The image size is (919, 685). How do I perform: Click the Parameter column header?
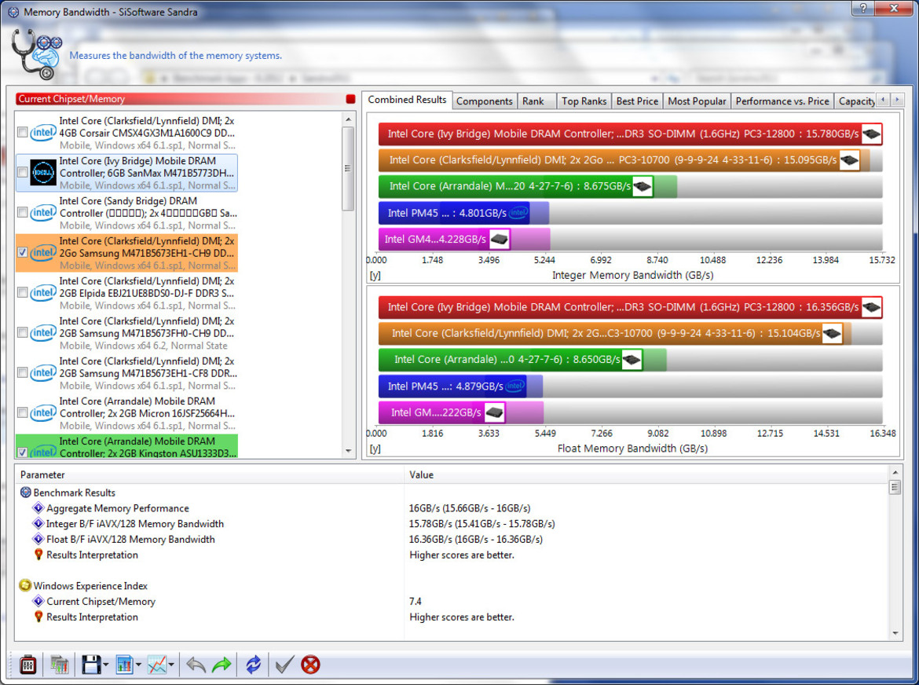point(210,474)
